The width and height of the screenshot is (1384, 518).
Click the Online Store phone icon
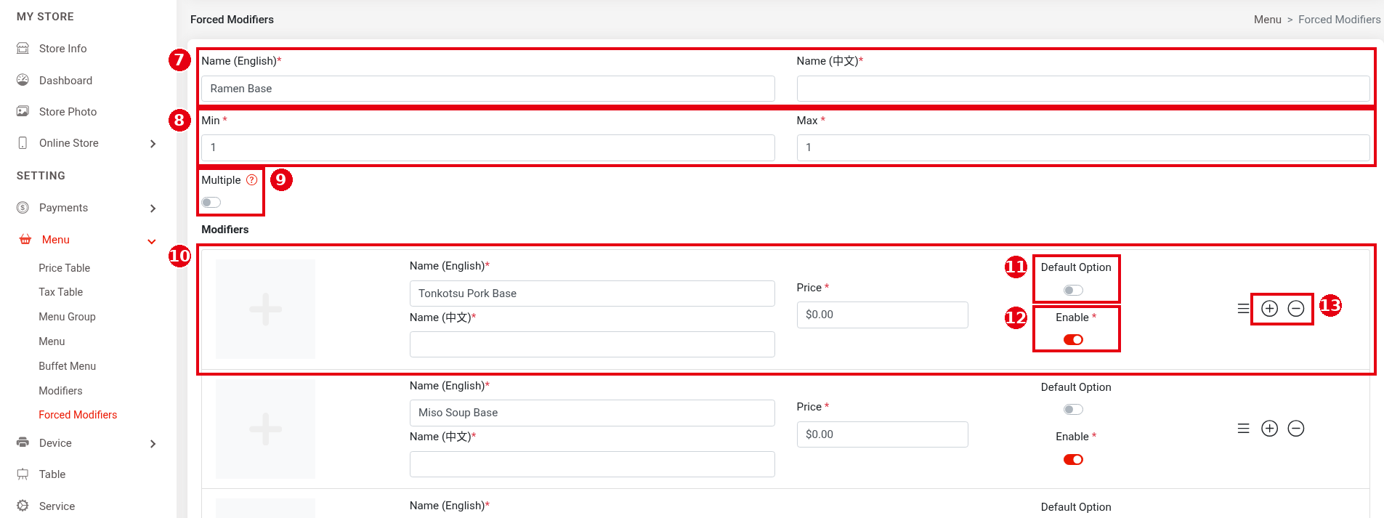(23, 142)
